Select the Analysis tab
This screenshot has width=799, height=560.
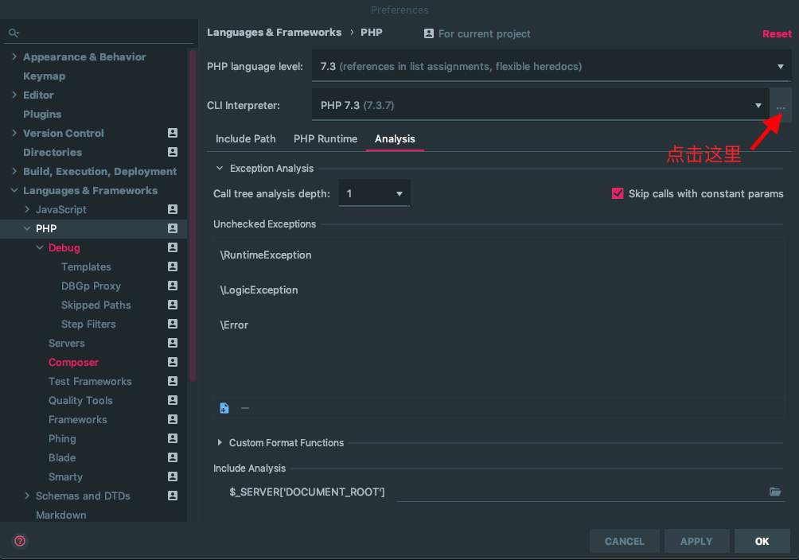pyautogui.click(x=395, y=138)
